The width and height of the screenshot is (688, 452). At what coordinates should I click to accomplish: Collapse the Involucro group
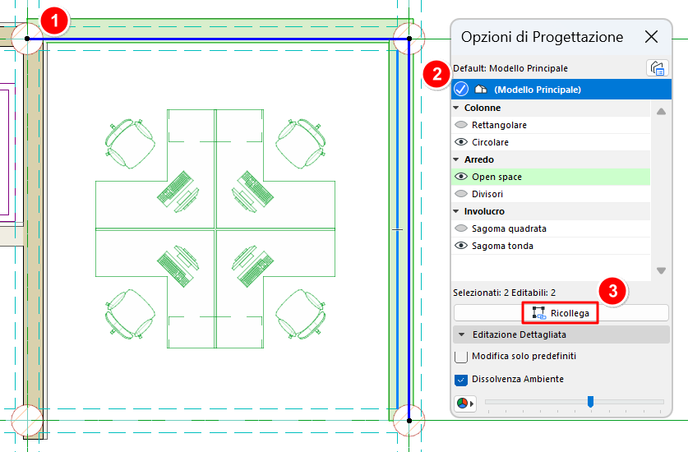click(456, 211)
